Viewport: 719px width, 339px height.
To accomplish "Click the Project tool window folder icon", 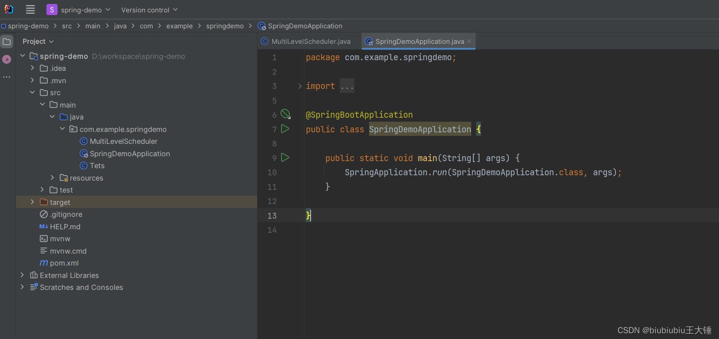I will click(7, 42).
